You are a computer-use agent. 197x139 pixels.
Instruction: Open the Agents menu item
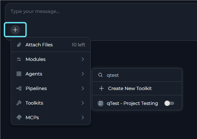(x=51, y=74)
